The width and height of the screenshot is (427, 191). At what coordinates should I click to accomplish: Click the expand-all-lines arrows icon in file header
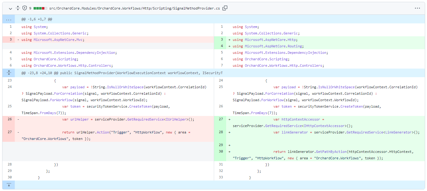click(18, 8)
